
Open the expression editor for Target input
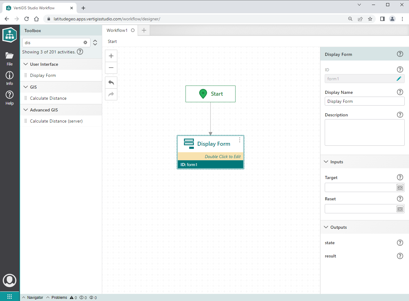point(400,188)
